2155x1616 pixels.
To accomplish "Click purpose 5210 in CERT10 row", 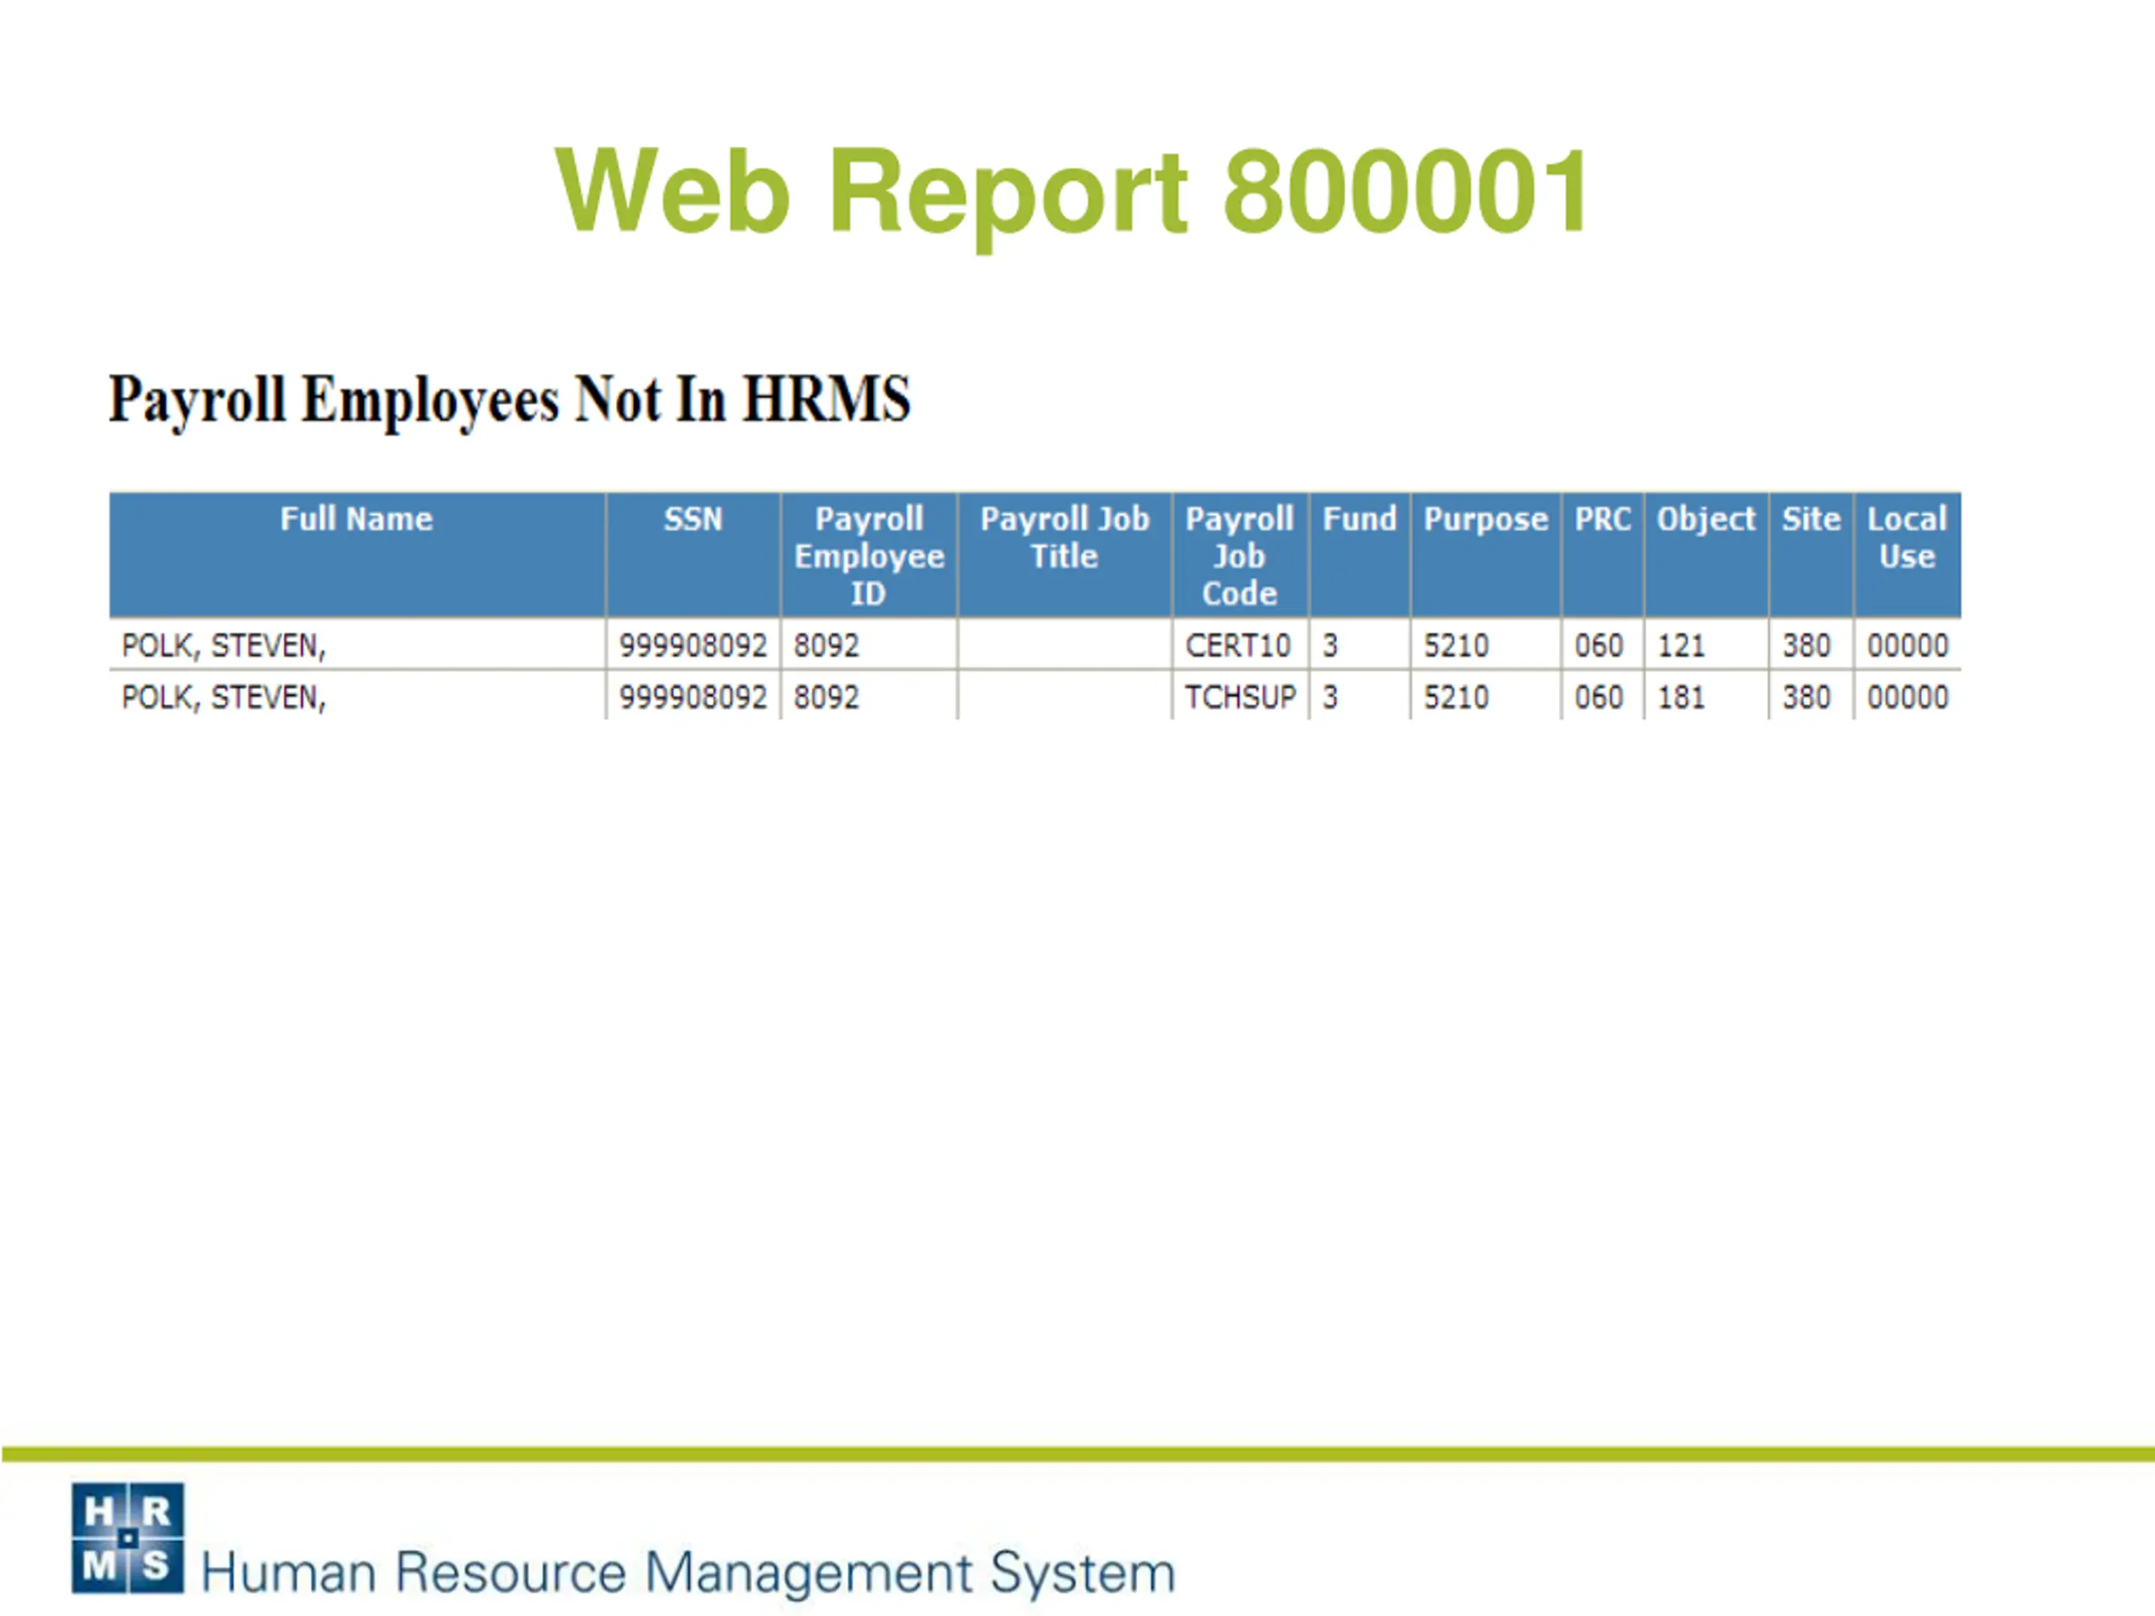I will click(1455, 645).
